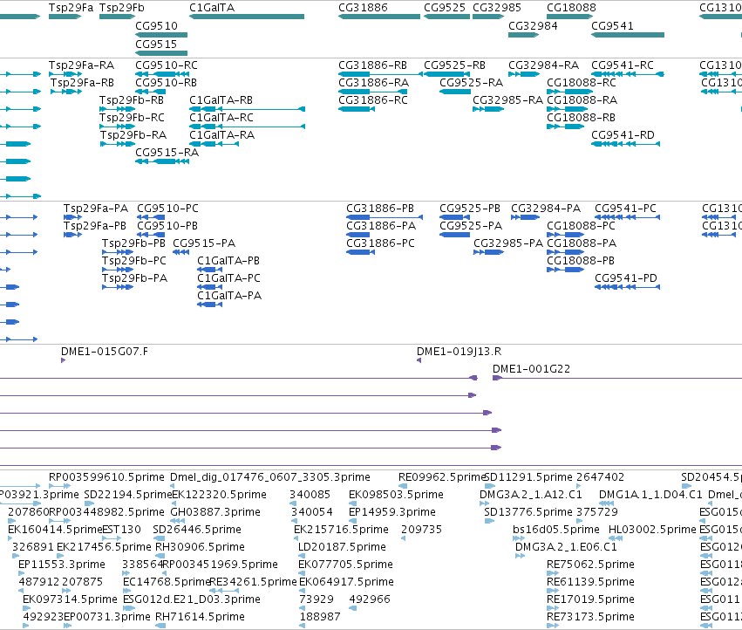Screen dimensions: 742x630
Task: Click the CG9541 gene label
Action: coord(612,25)
